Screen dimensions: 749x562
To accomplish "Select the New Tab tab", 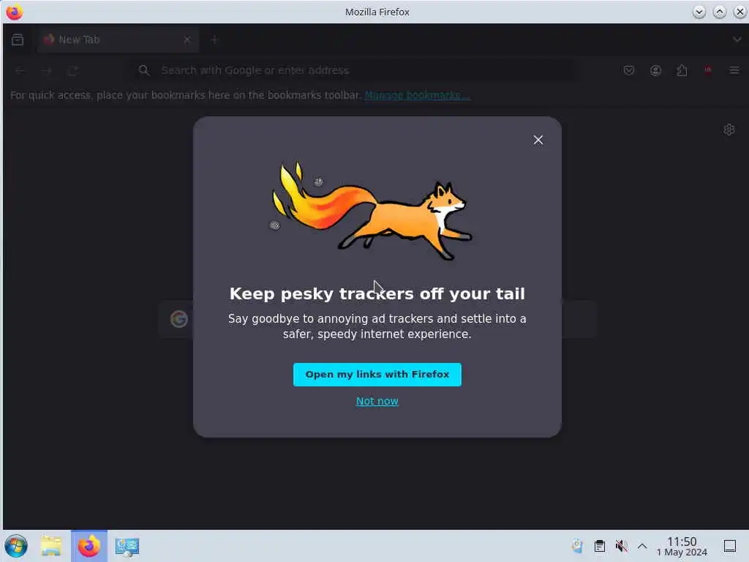I will point(118,40).
